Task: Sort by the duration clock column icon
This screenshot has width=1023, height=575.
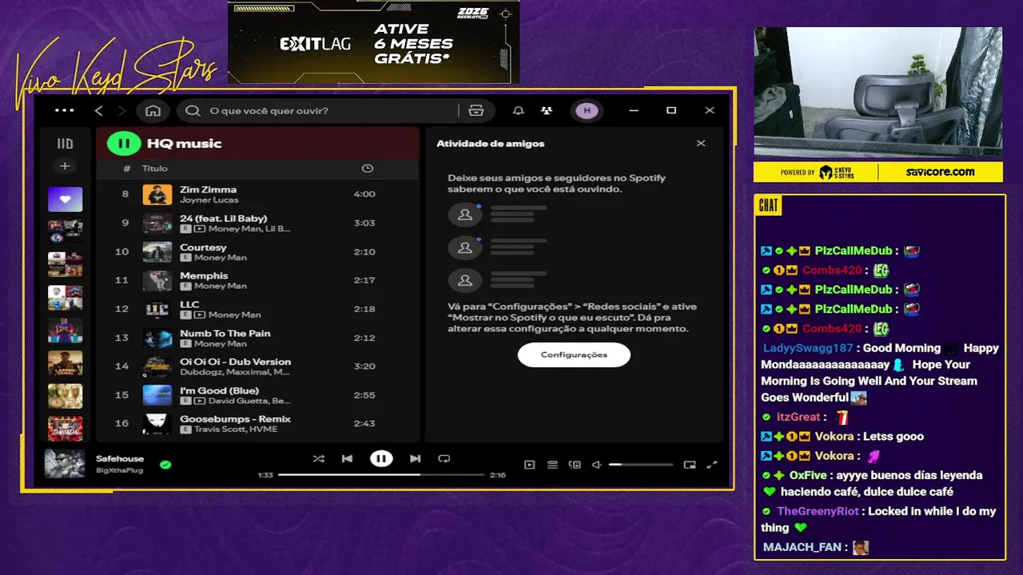Action: pos(367,169)
